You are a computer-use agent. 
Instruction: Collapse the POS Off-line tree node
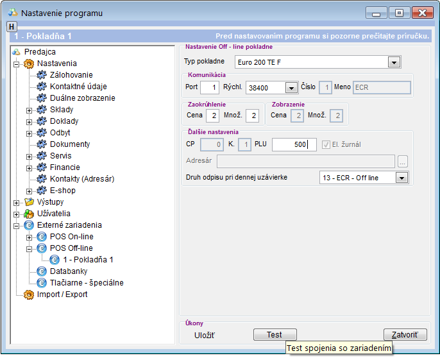[x=29, y=248]
